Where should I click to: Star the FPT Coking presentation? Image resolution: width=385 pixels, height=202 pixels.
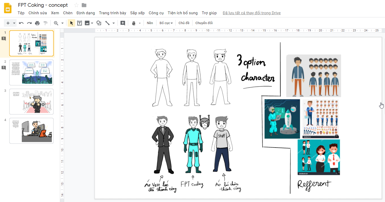76,5
